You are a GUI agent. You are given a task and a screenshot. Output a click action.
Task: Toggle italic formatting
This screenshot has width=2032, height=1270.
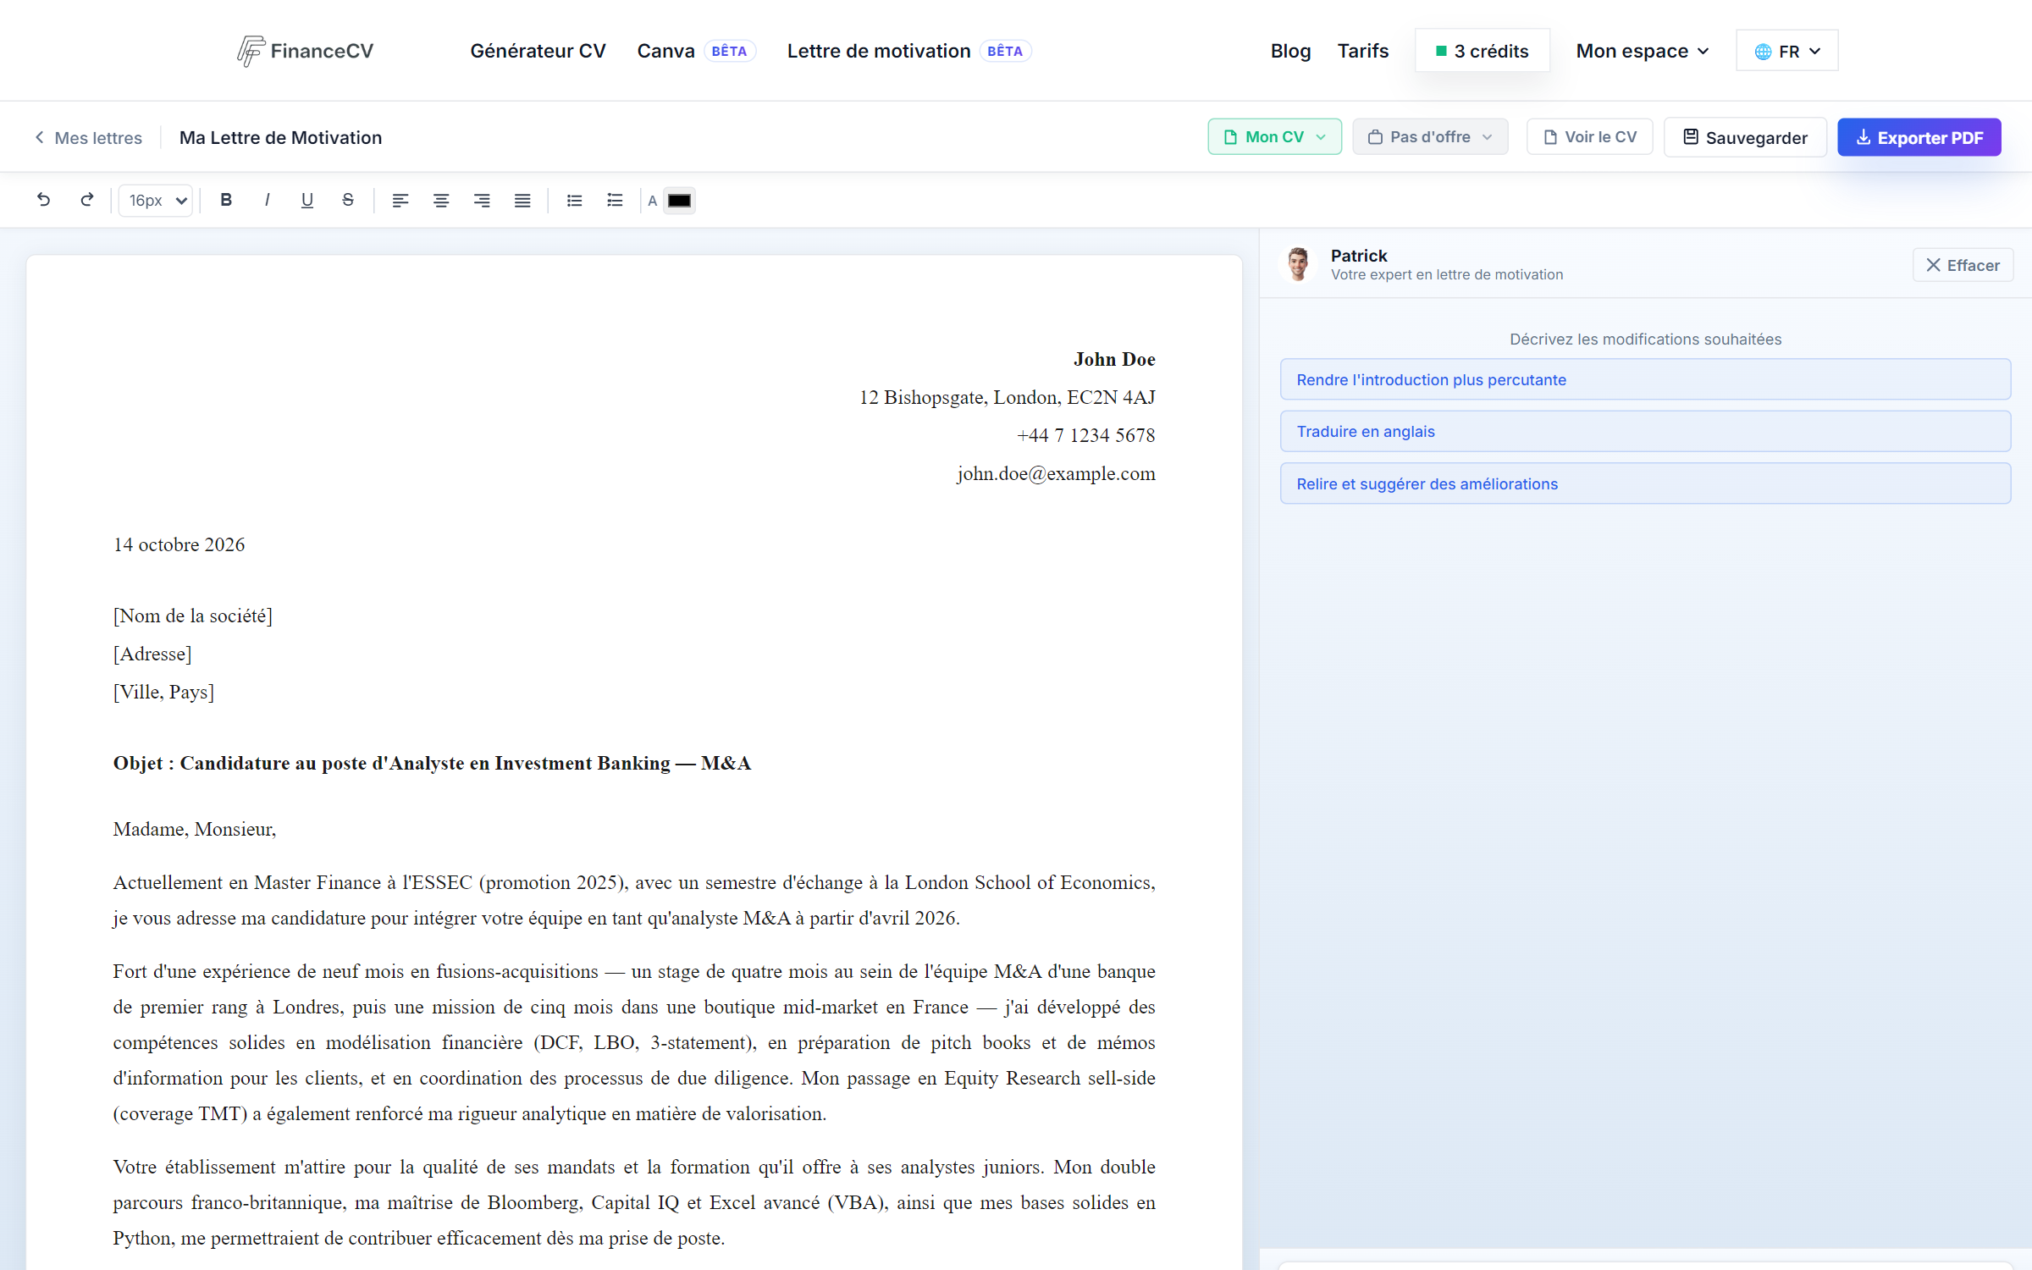pyautogui.click(x=267, y=201)
